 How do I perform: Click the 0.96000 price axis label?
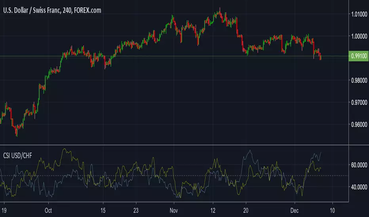(x=359, y=125)
